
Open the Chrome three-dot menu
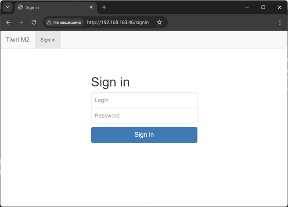[x=280, y=22]
